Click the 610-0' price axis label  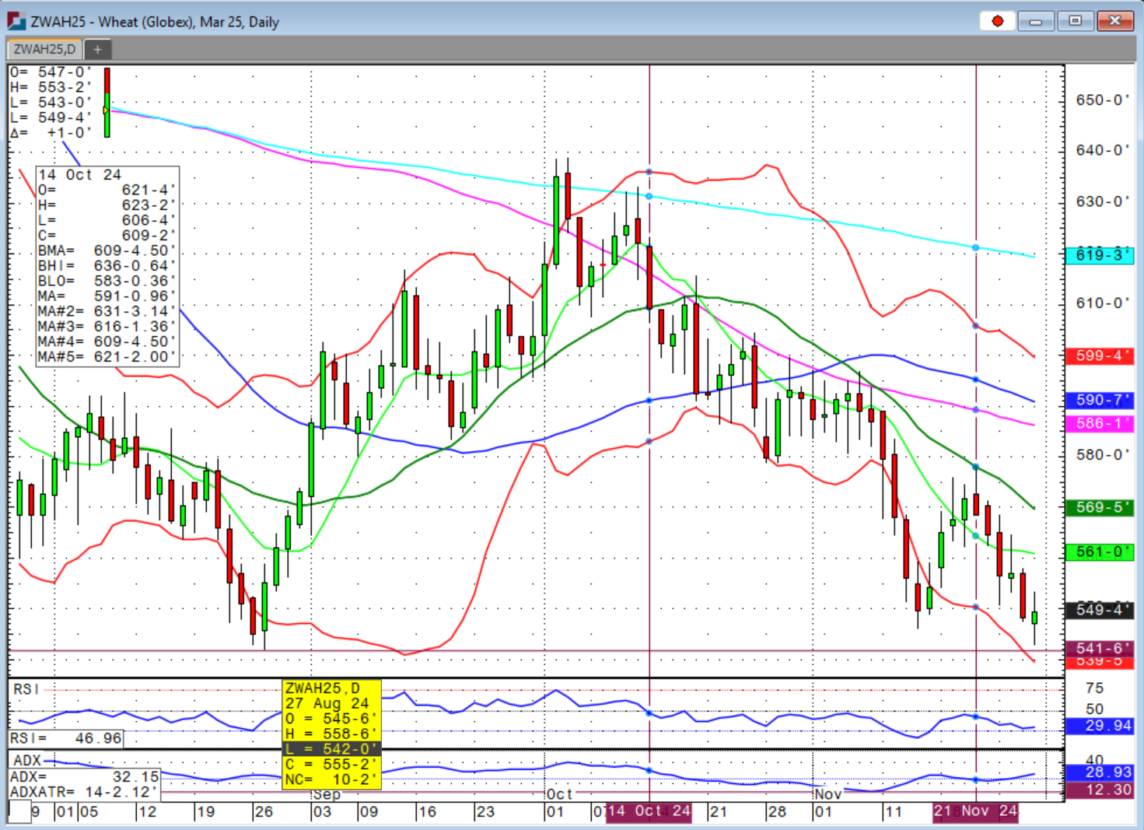pos(1102,303)
